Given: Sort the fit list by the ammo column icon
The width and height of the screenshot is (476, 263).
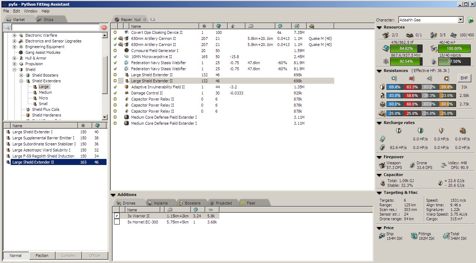Looking at the screenshot, I should 311,26.
